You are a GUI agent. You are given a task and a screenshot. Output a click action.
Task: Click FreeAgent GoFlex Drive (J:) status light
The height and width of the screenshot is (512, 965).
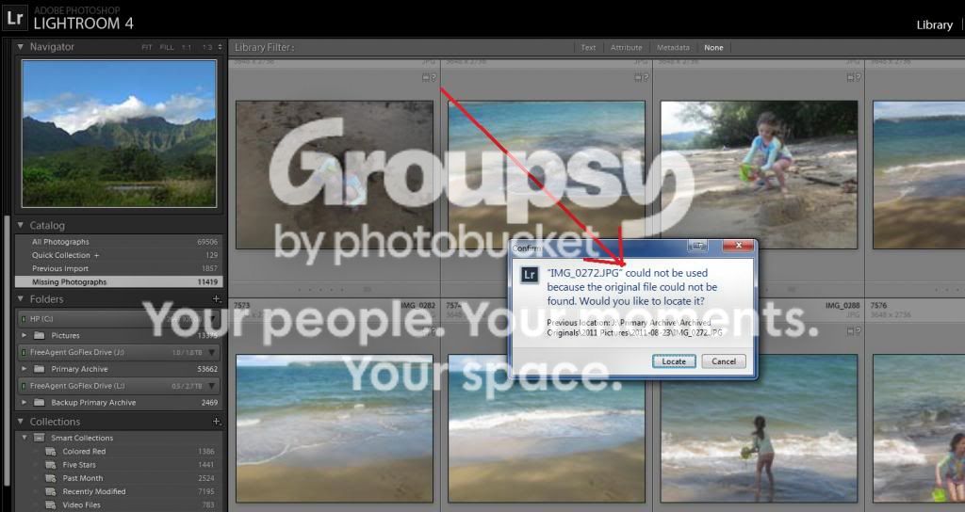(24, 352)
